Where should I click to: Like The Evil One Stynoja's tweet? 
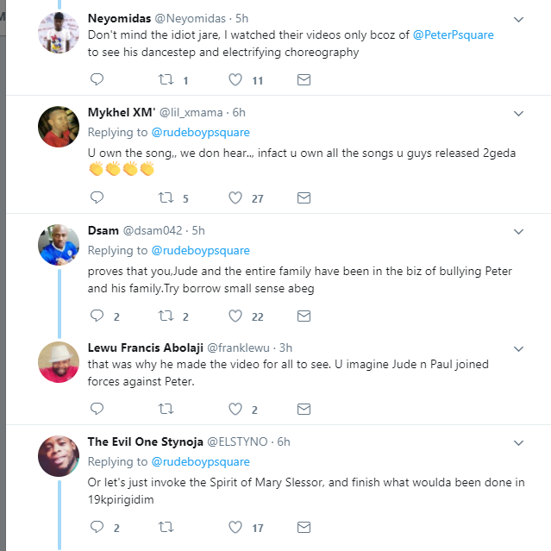tap(235, 526)
